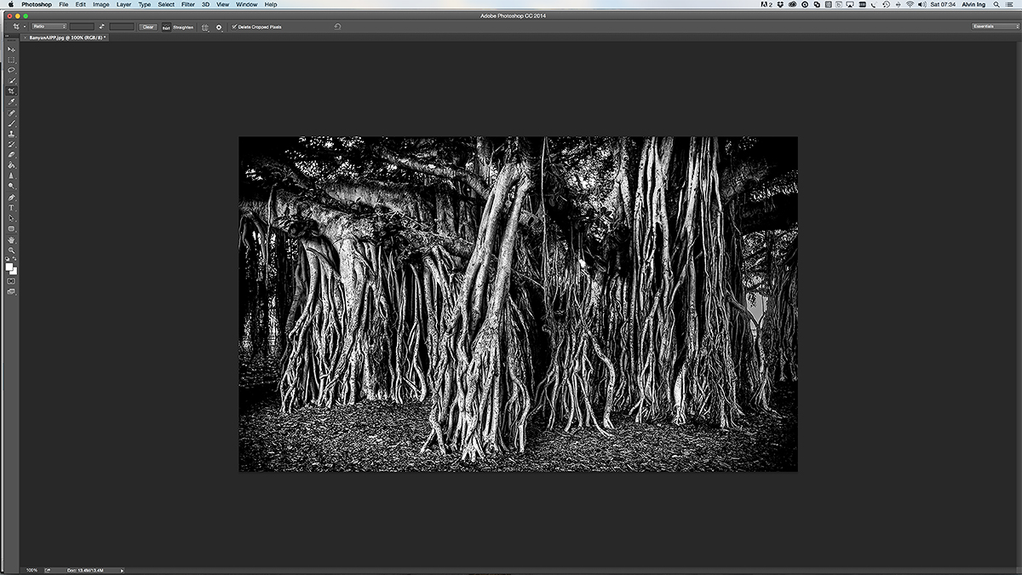1022x575 pixels.
Task: Toggle Quick Mask mode
Action: 11,279
